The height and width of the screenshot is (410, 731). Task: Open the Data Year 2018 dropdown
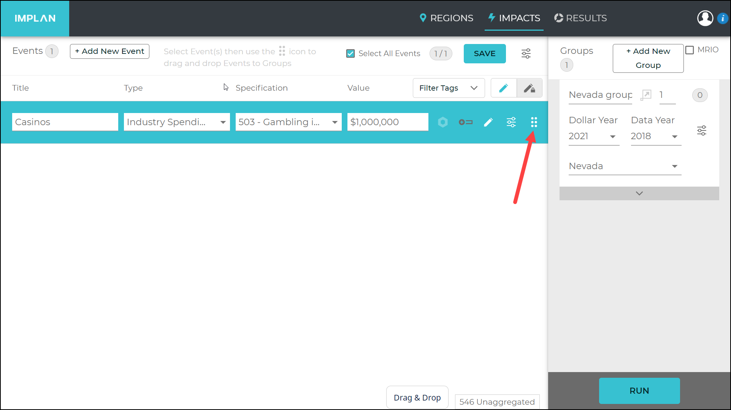pyautogui.click(x=656, y=136)
